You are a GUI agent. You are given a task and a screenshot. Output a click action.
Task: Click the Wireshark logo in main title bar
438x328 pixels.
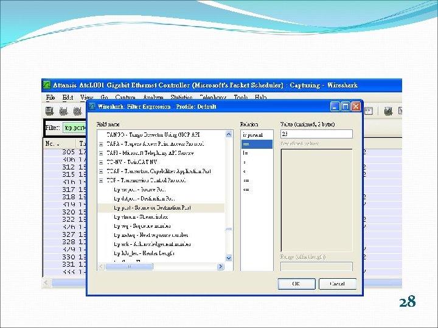point(47,85)
